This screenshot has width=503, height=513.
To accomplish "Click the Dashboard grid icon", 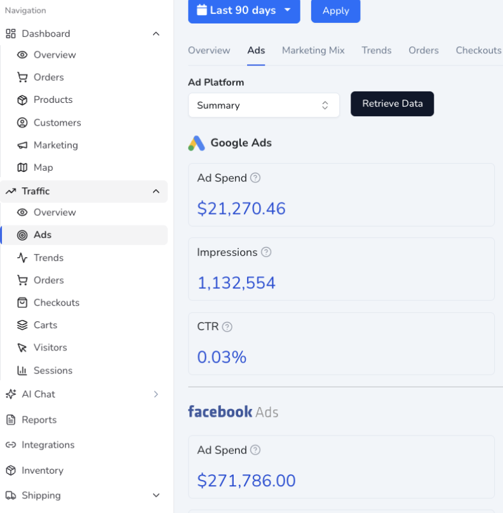I will click(11, 34).
